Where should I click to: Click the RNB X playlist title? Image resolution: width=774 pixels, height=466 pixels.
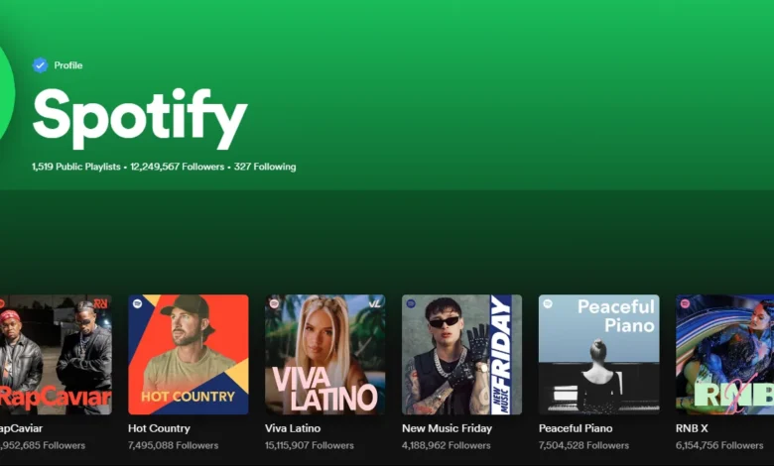point(692,428)
